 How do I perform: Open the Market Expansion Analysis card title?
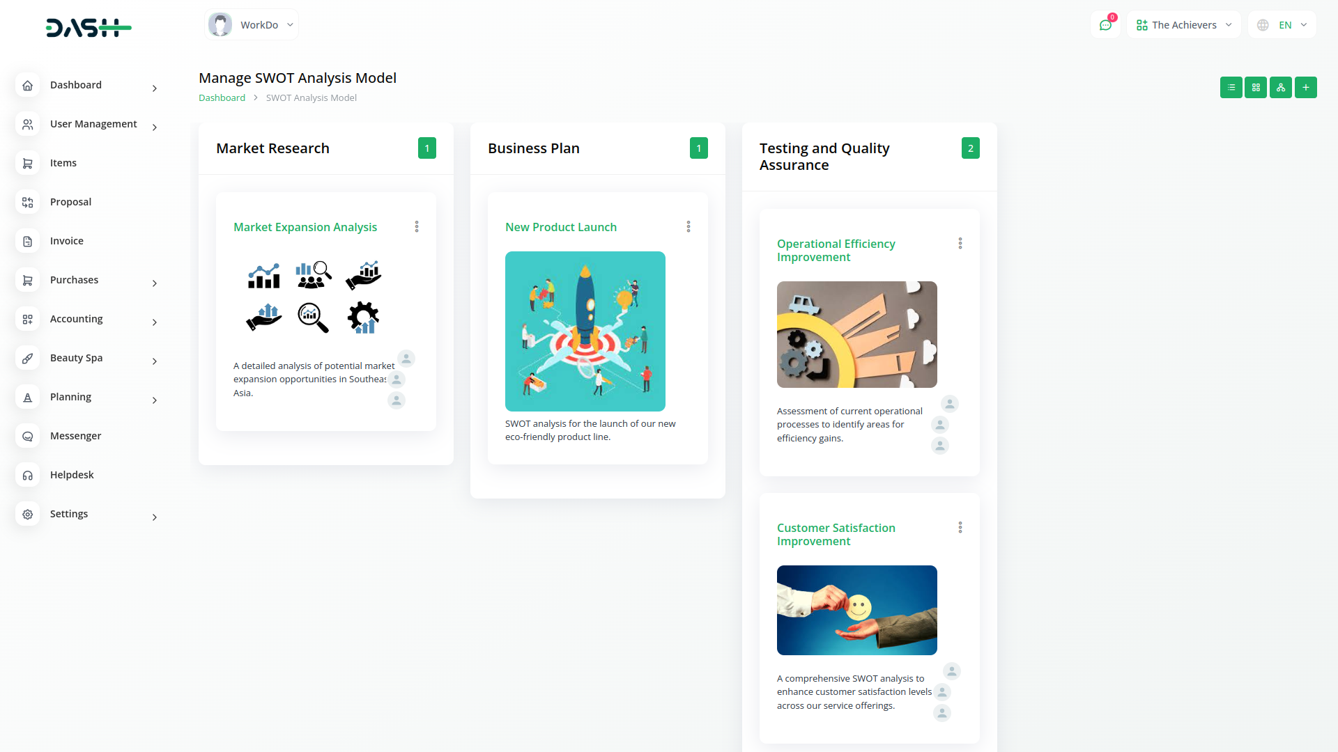305,228
